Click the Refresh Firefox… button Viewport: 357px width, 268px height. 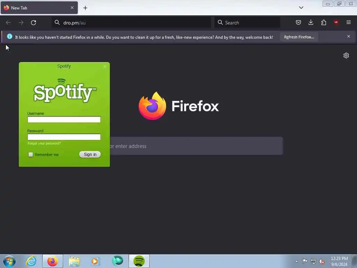(299, 37)
